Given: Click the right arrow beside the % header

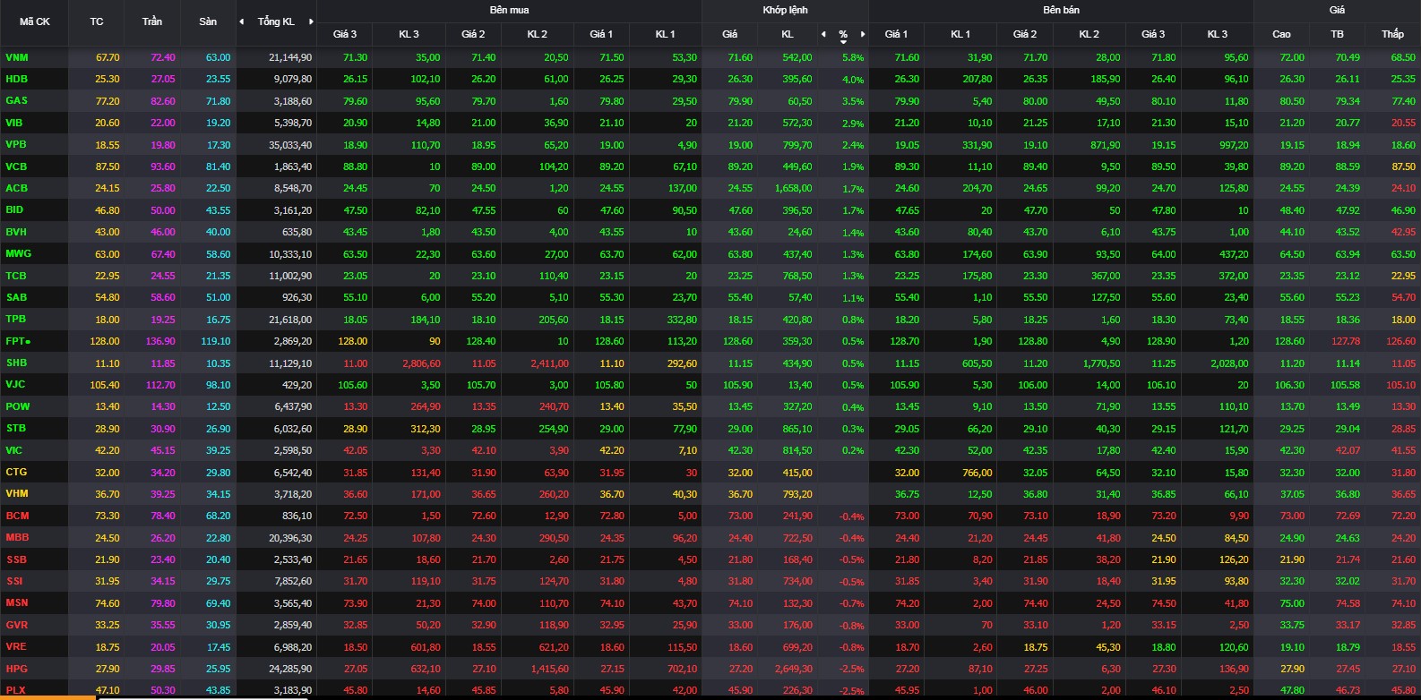Looking at the screenshot, I should pos(863,34).
